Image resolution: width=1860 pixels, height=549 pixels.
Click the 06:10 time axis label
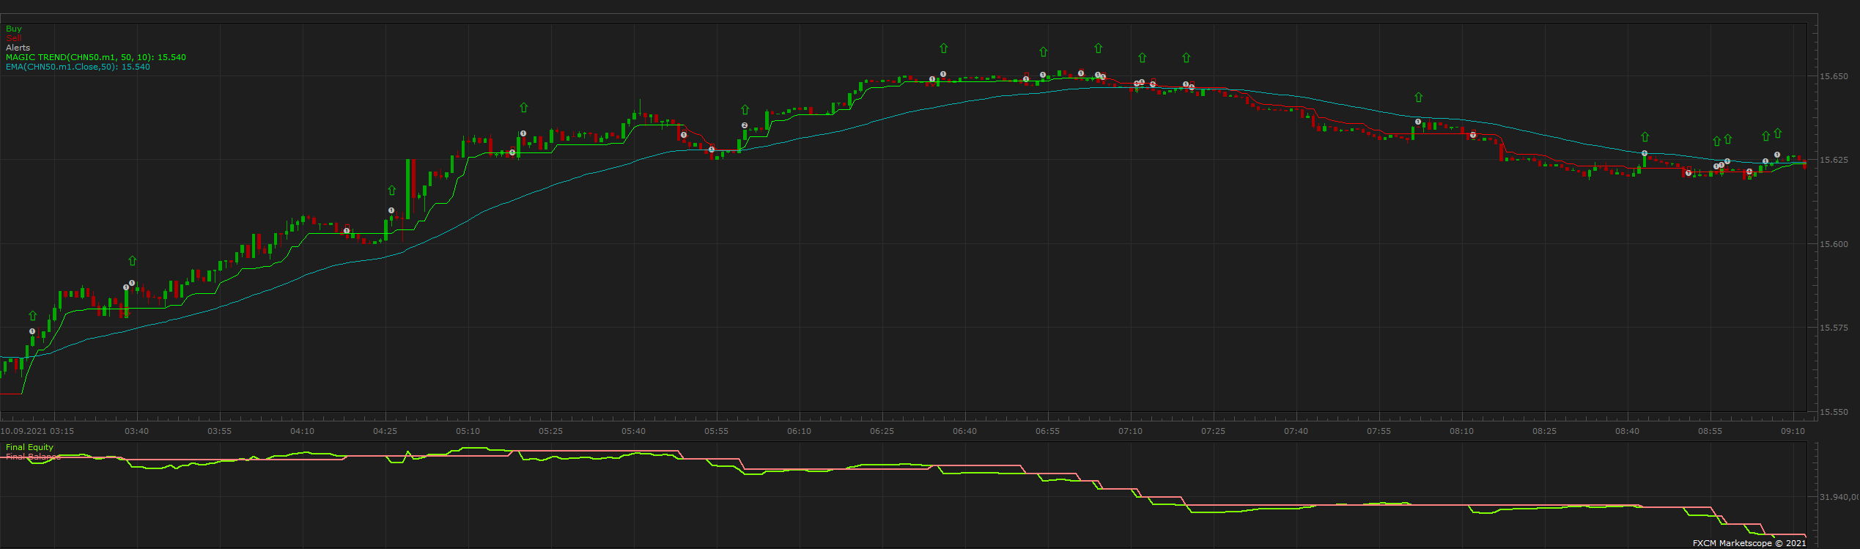tap(800, 431)
